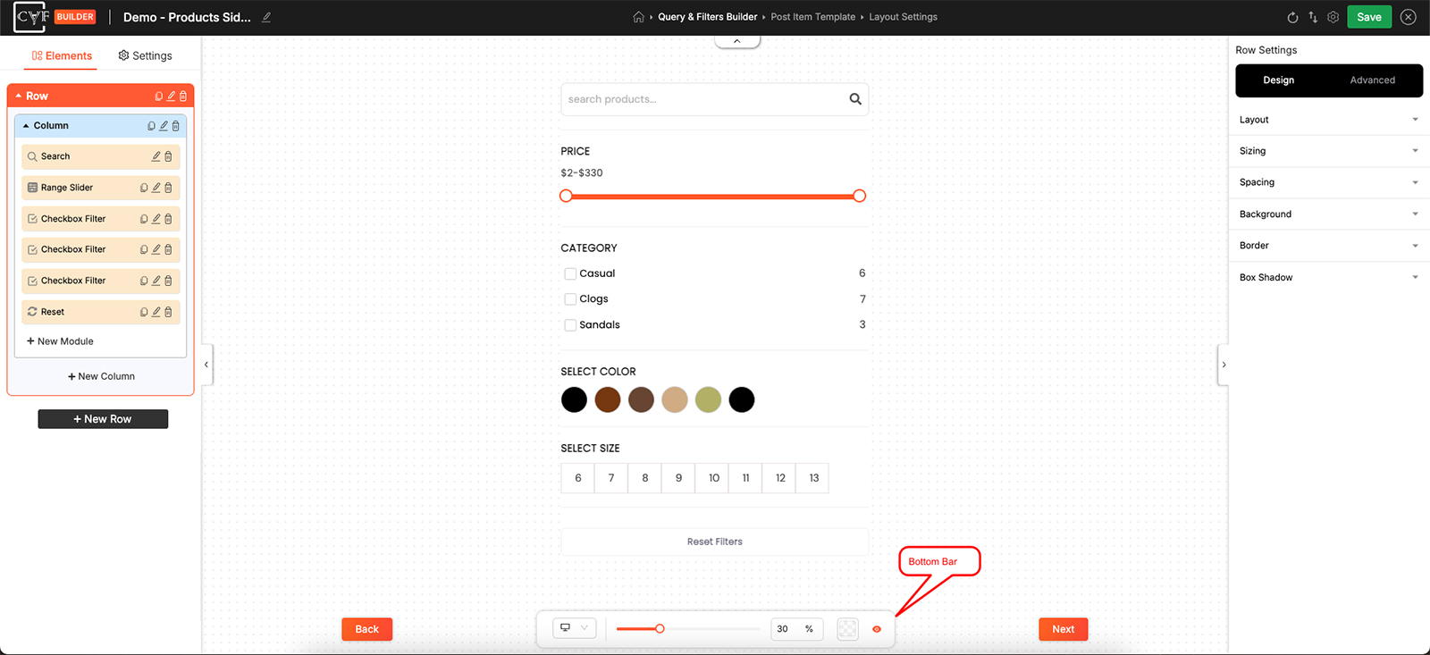Edit the Search module
Viewport: 1430px width, 655px height.
click(x=156, y=156)
